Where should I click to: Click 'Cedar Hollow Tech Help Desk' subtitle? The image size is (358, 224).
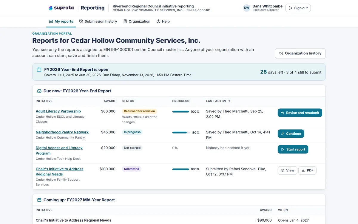click(x=58, y=159)
